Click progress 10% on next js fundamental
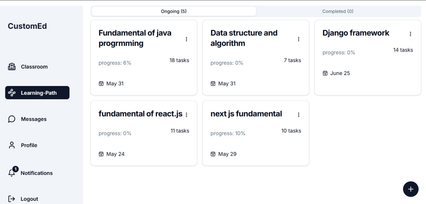Screen dimensions: 426x204 click(228, 133)
